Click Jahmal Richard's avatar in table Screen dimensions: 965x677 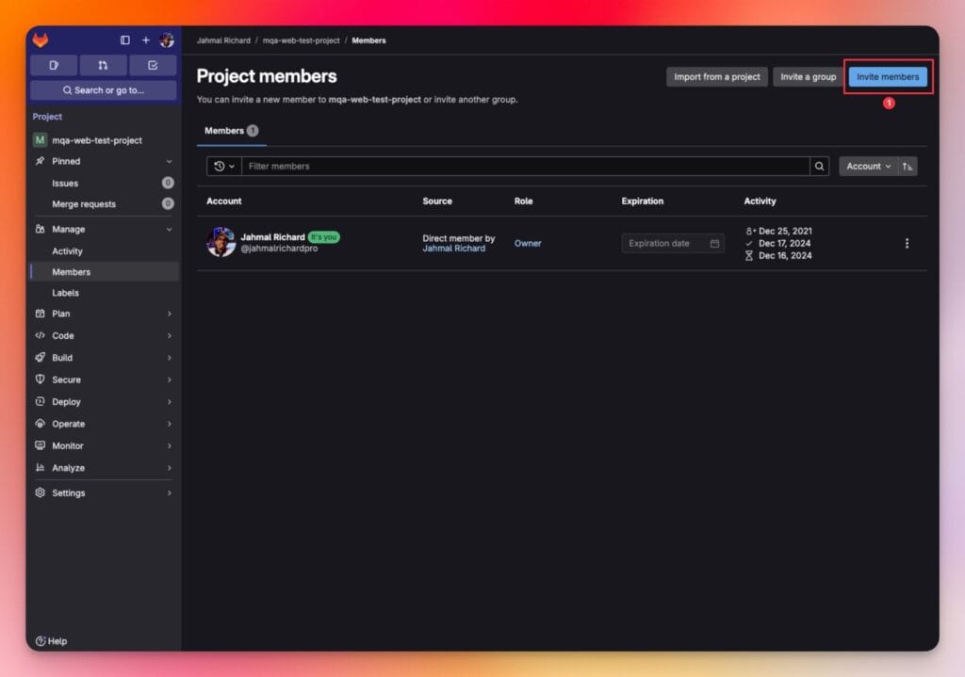(x=221, y=242)
